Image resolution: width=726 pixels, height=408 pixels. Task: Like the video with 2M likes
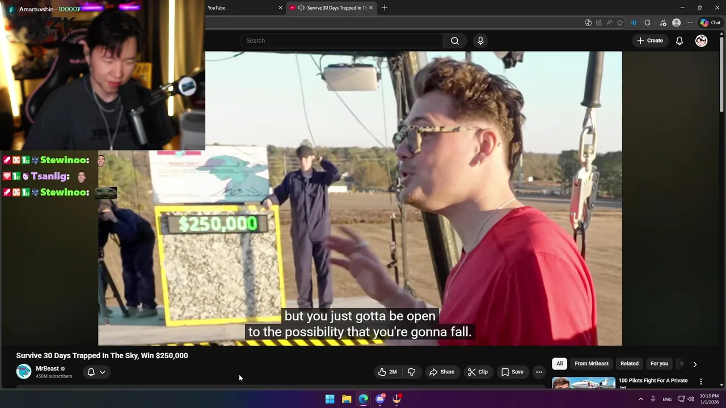[387, 372]
